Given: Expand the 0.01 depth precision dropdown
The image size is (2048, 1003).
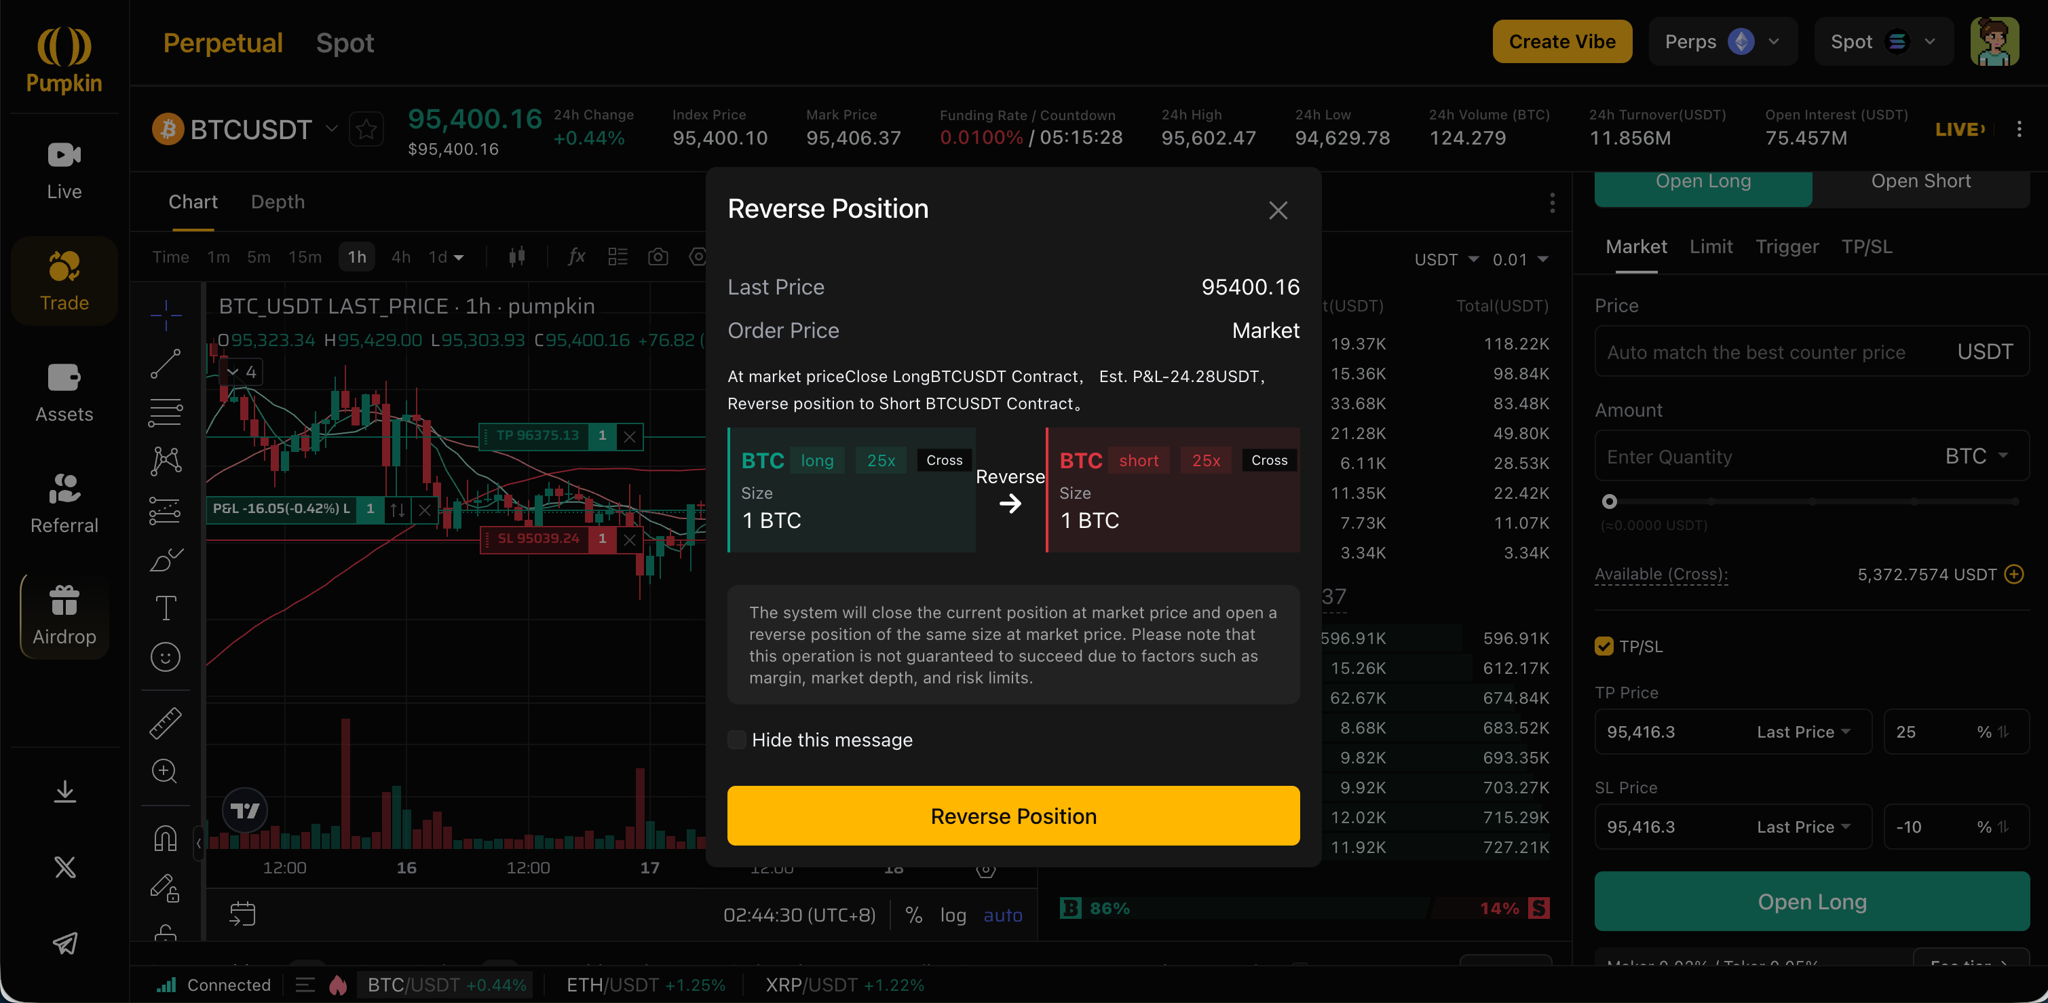Looking at the screenshot, I should click(1520, 260).
